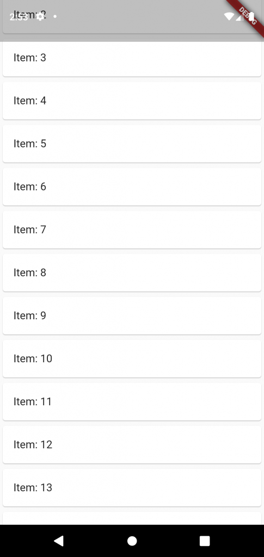Select the Item: 10 card

pyautogui.click(x=132, y=358)
